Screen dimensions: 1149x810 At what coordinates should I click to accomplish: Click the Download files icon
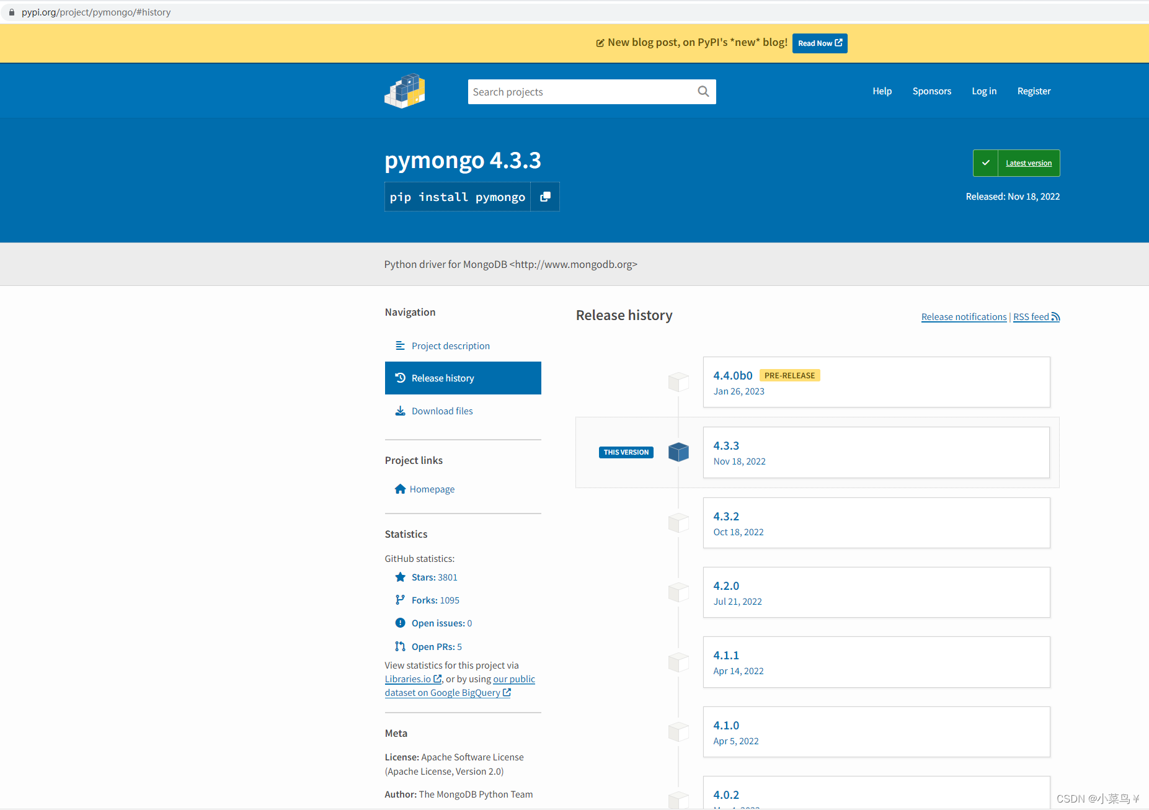point(400,411)
